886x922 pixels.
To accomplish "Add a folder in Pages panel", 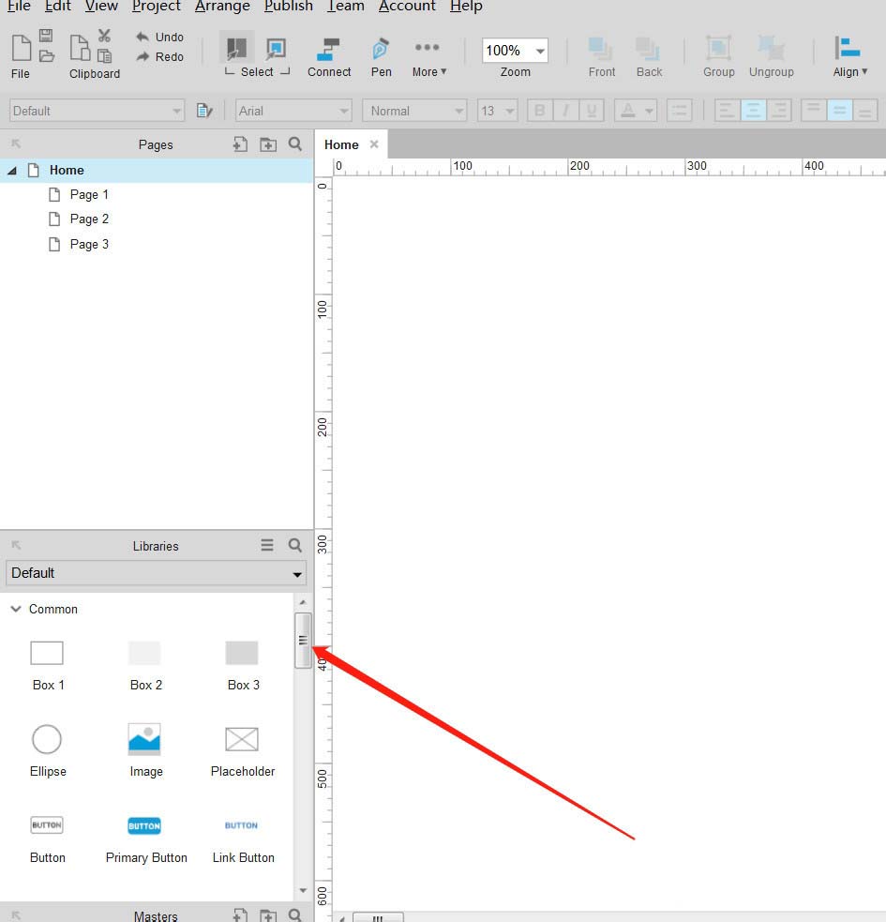I will coord(268,144).
